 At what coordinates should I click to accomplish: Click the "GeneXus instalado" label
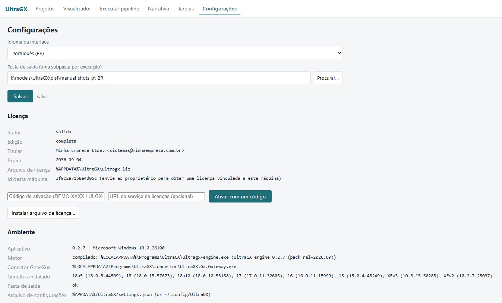(x=29, y=277)
